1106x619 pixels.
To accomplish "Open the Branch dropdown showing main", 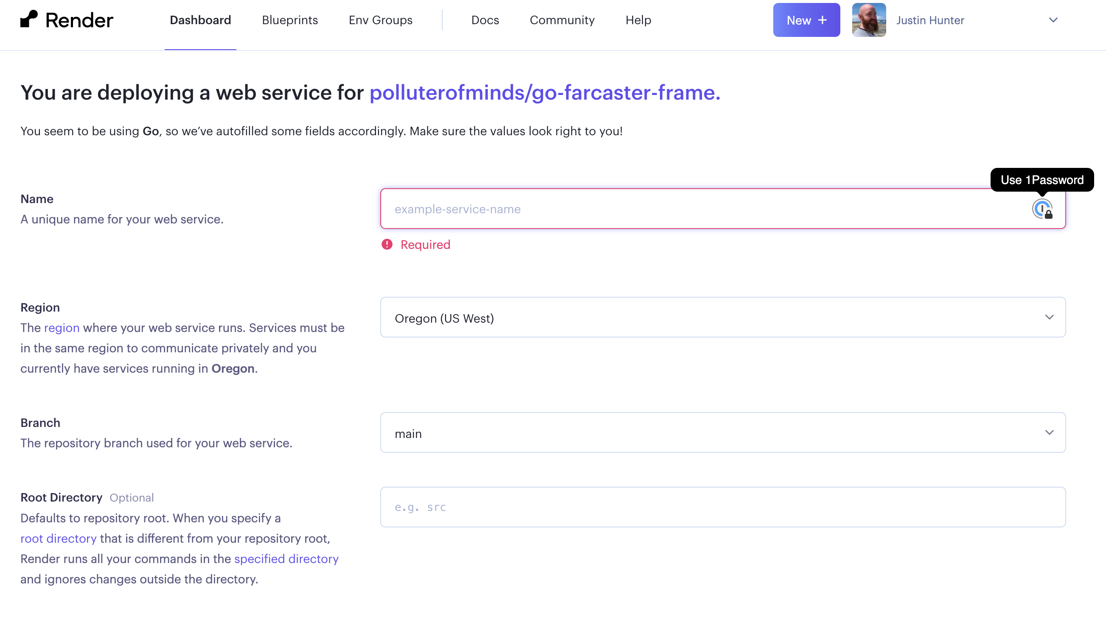I will (723, 433).
